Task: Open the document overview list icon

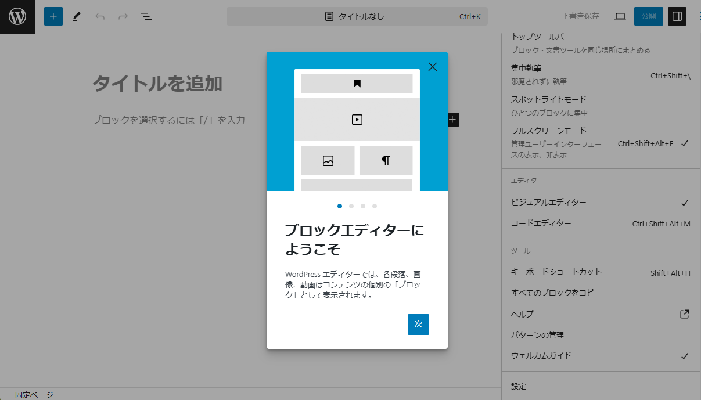Action: (x=146, y=16)
